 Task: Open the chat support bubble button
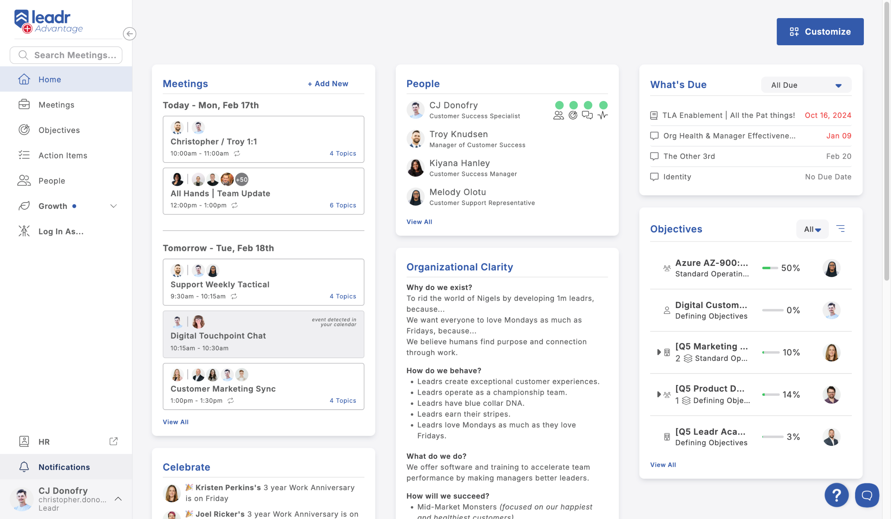867,495
